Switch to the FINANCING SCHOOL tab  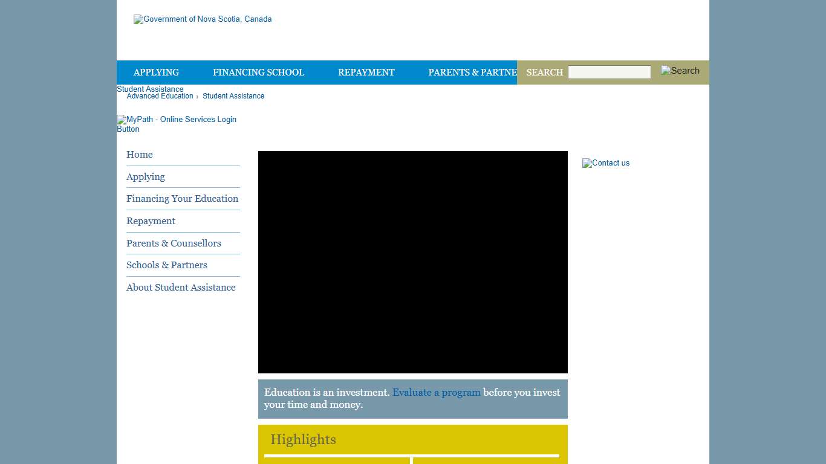(x=258, y=72)
